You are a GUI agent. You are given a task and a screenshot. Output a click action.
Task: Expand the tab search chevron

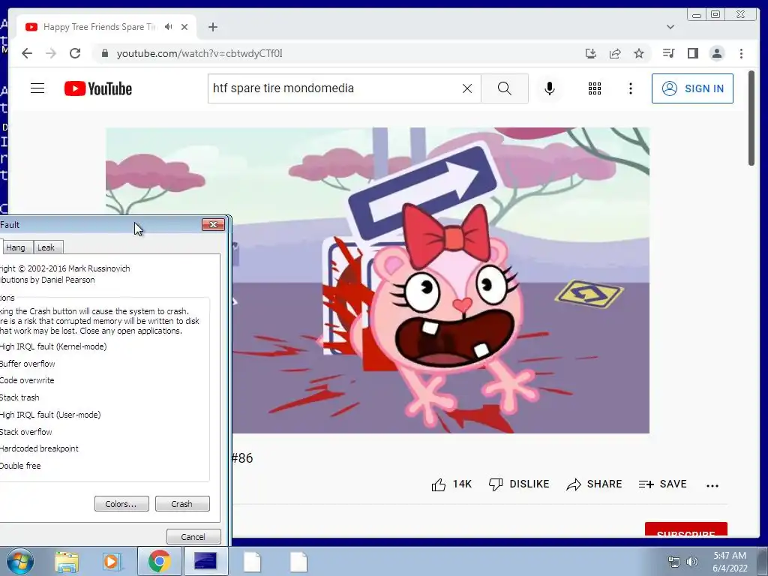(670, 27)
